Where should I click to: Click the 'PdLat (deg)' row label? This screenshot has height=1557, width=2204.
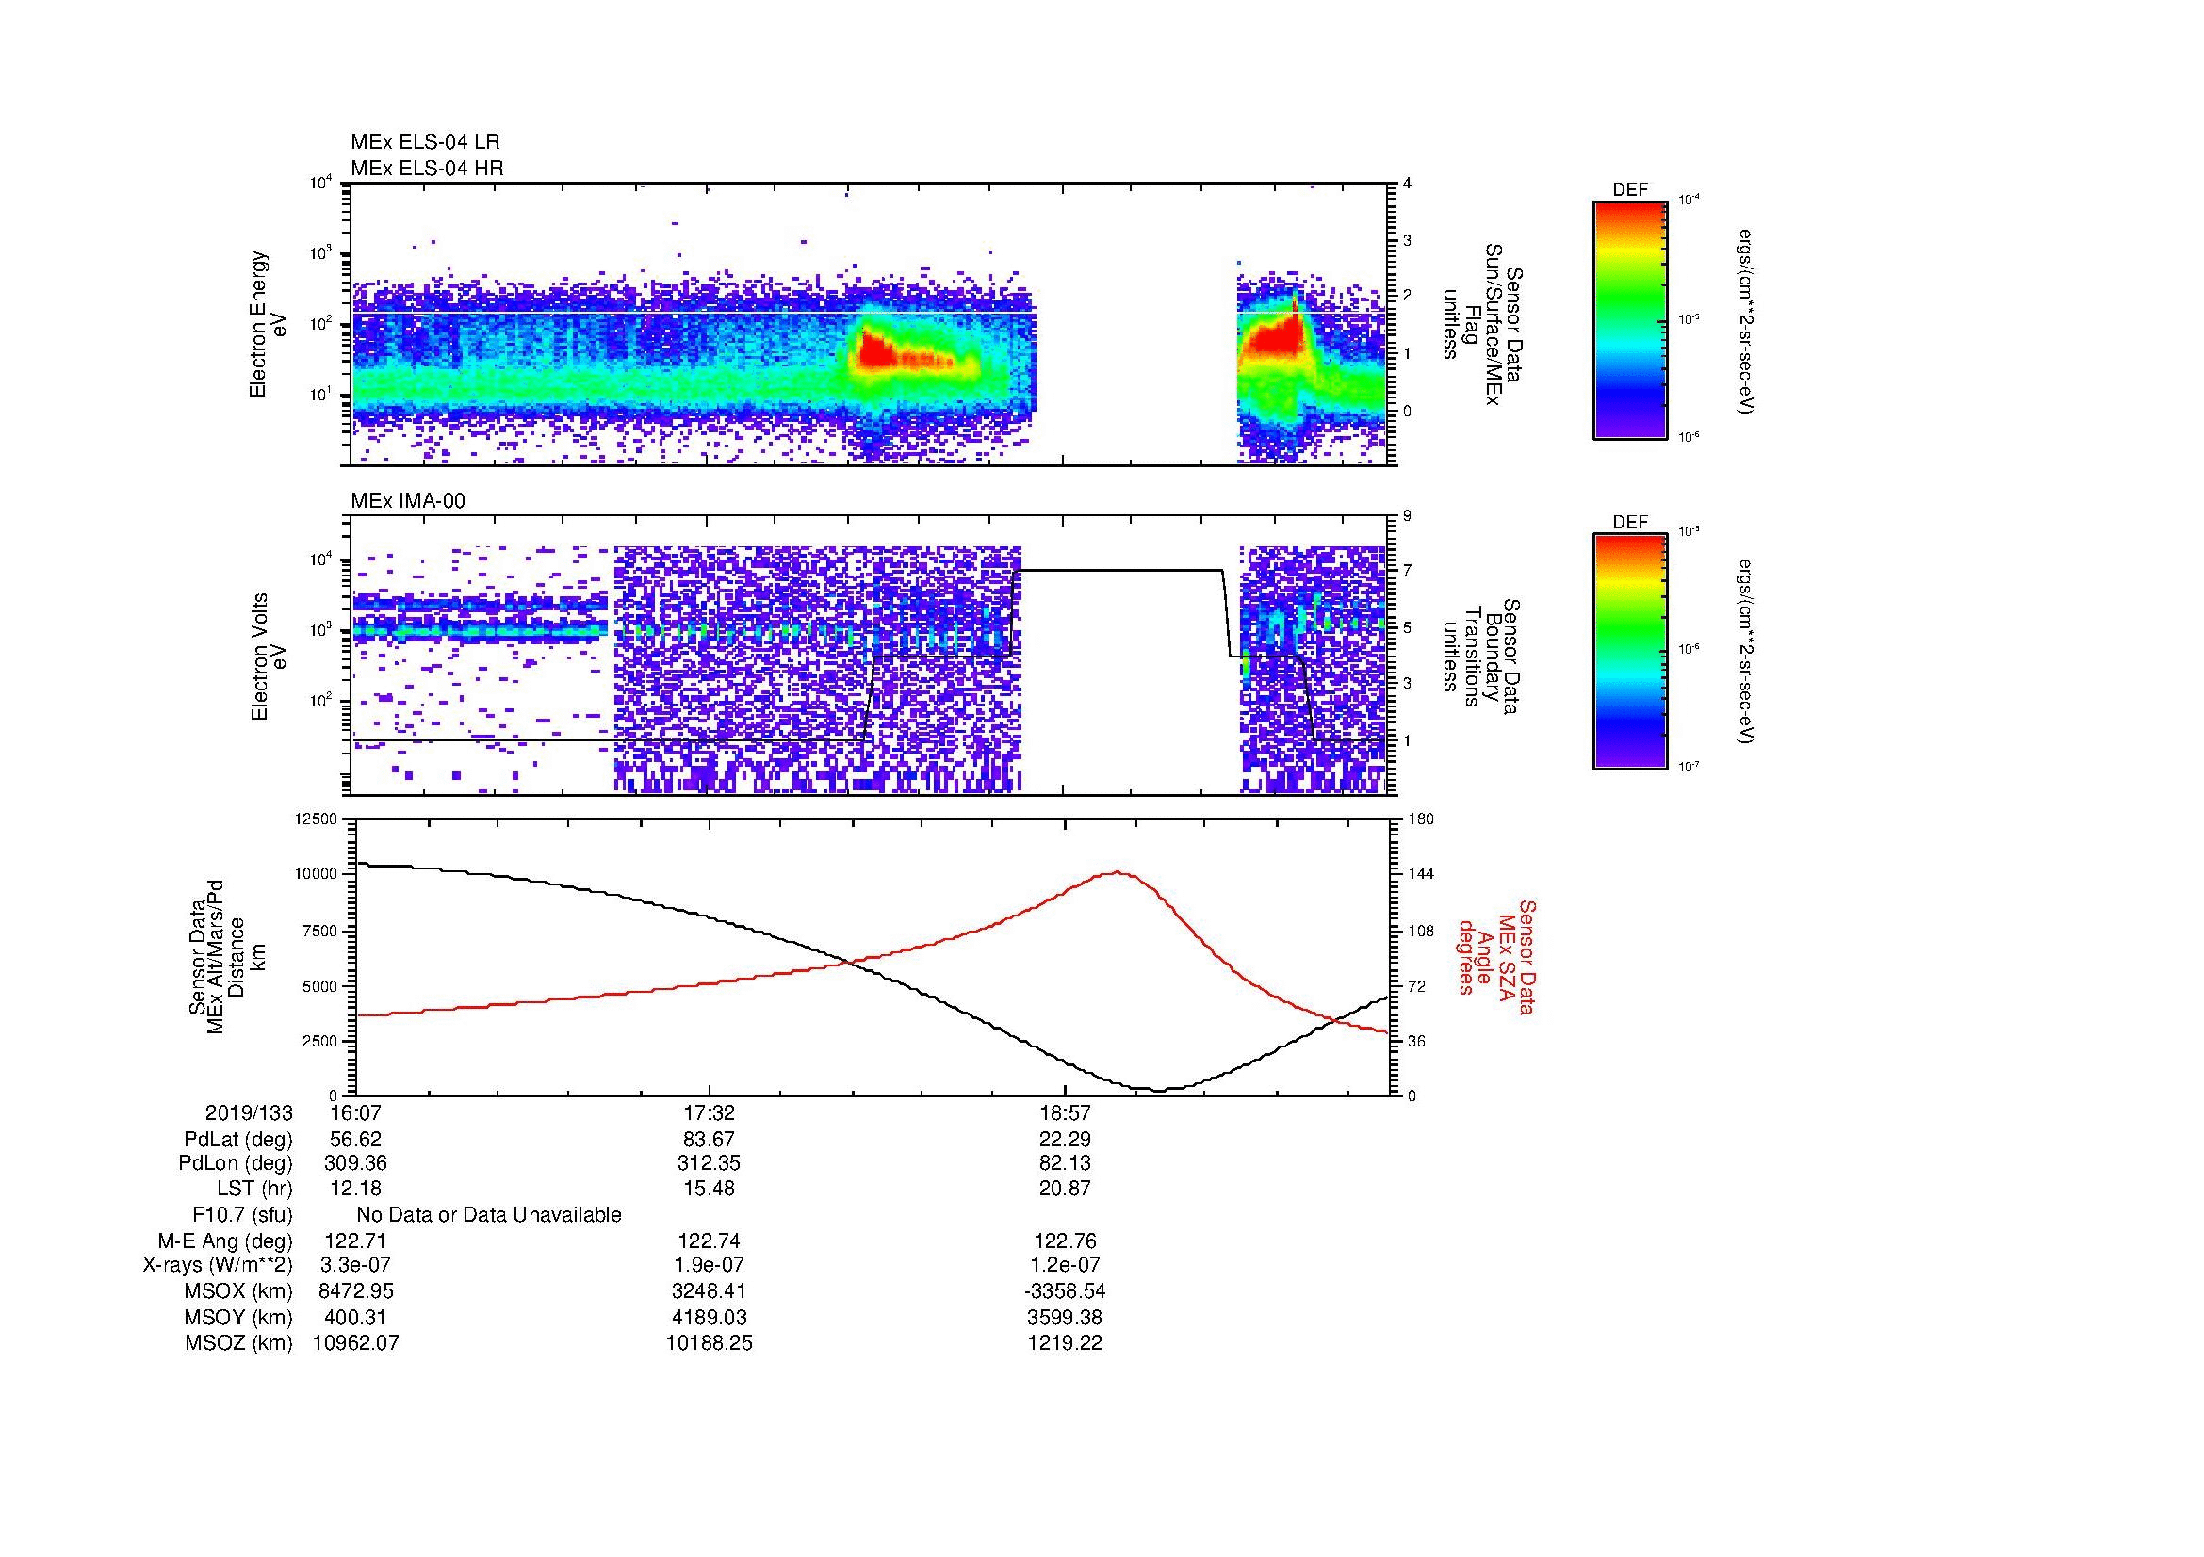tap(238, 1140)
